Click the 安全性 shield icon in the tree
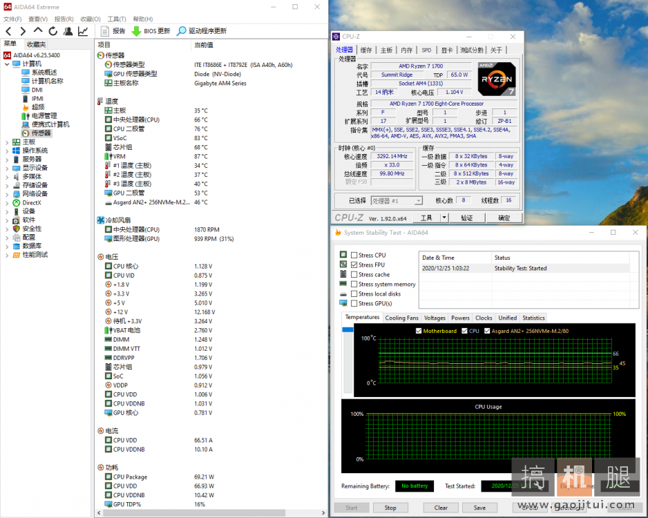This screenshot has height=518, width=648. point(17,229)
